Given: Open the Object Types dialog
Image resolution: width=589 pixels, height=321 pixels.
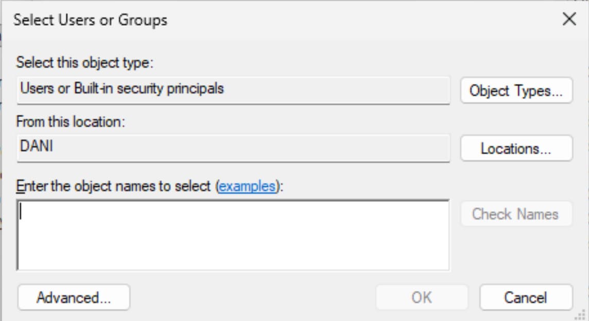Looking at the screenshot, I should [x=516, y=91].
